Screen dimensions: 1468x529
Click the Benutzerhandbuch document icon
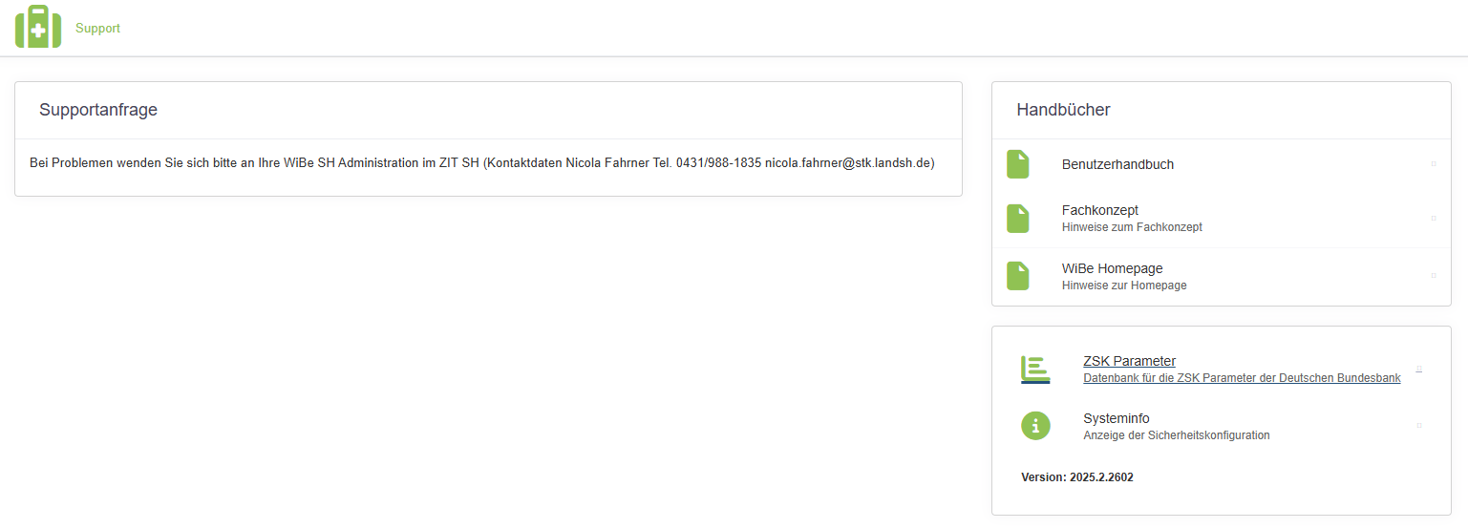pos(1018,164)
